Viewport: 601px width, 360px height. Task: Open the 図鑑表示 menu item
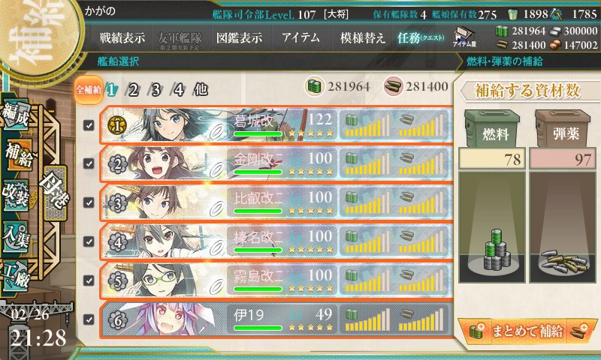pos(239,37)
